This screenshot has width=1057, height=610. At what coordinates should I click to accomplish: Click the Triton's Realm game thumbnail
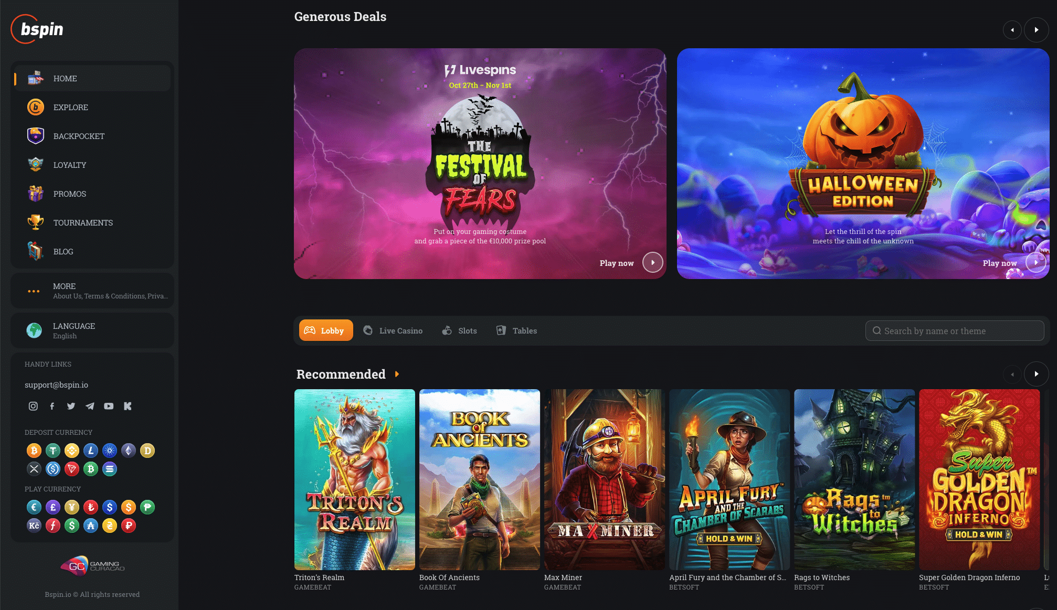coord(354,479)
